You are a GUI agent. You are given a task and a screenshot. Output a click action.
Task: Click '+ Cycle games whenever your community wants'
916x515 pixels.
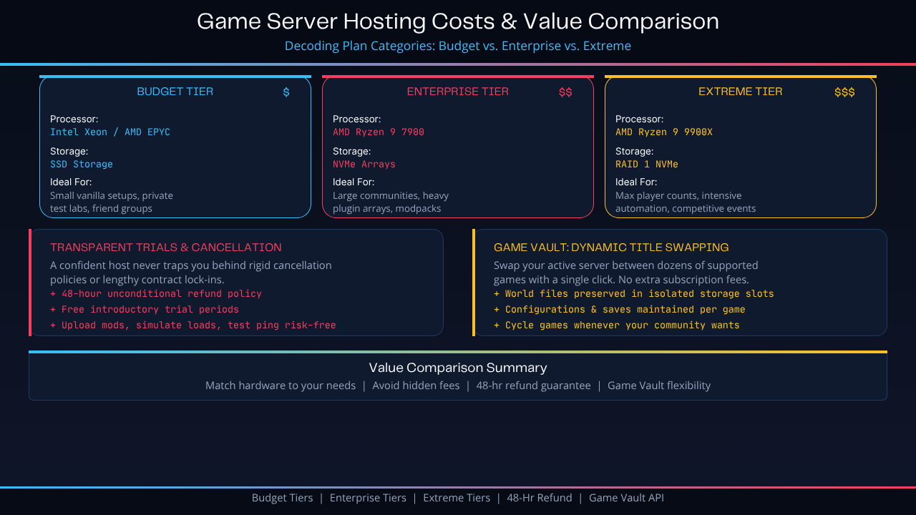[617, 325]
